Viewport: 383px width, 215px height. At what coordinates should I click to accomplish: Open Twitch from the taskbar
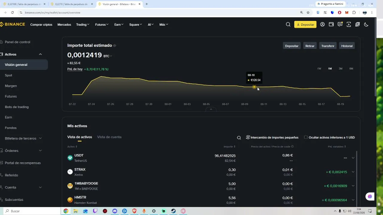pos(95,211)
